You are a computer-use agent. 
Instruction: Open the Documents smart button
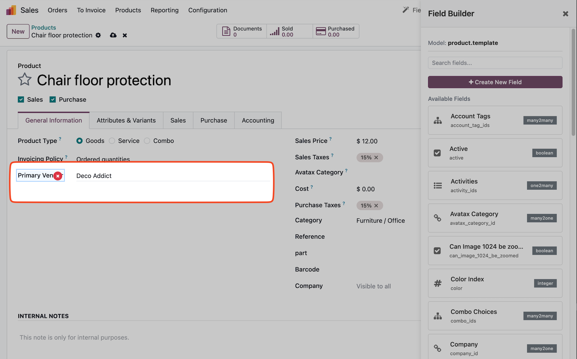pos(242,31)
